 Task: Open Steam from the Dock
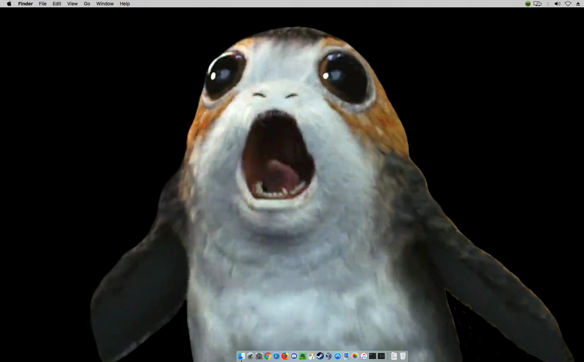pyautogui.click(x=320, y=356)
